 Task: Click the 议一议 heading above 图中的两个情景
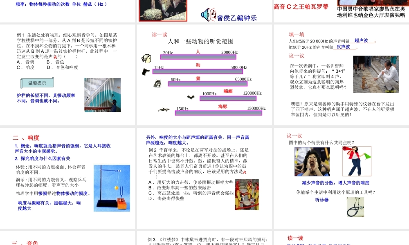click(x=294, y=136)
